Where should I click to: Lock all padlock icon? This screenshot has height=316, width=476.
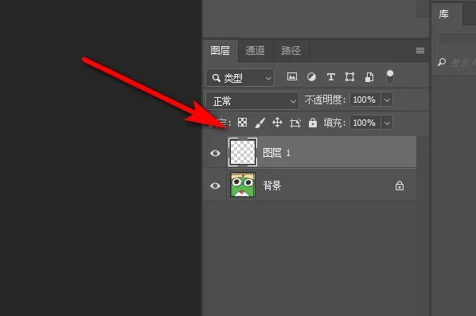point(313,123)
